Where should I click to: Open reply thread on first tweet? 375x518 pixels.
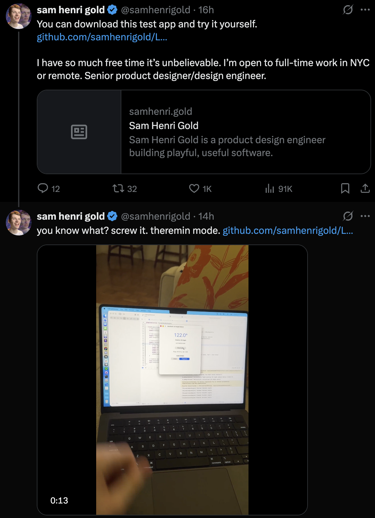[x=49, y=188]
